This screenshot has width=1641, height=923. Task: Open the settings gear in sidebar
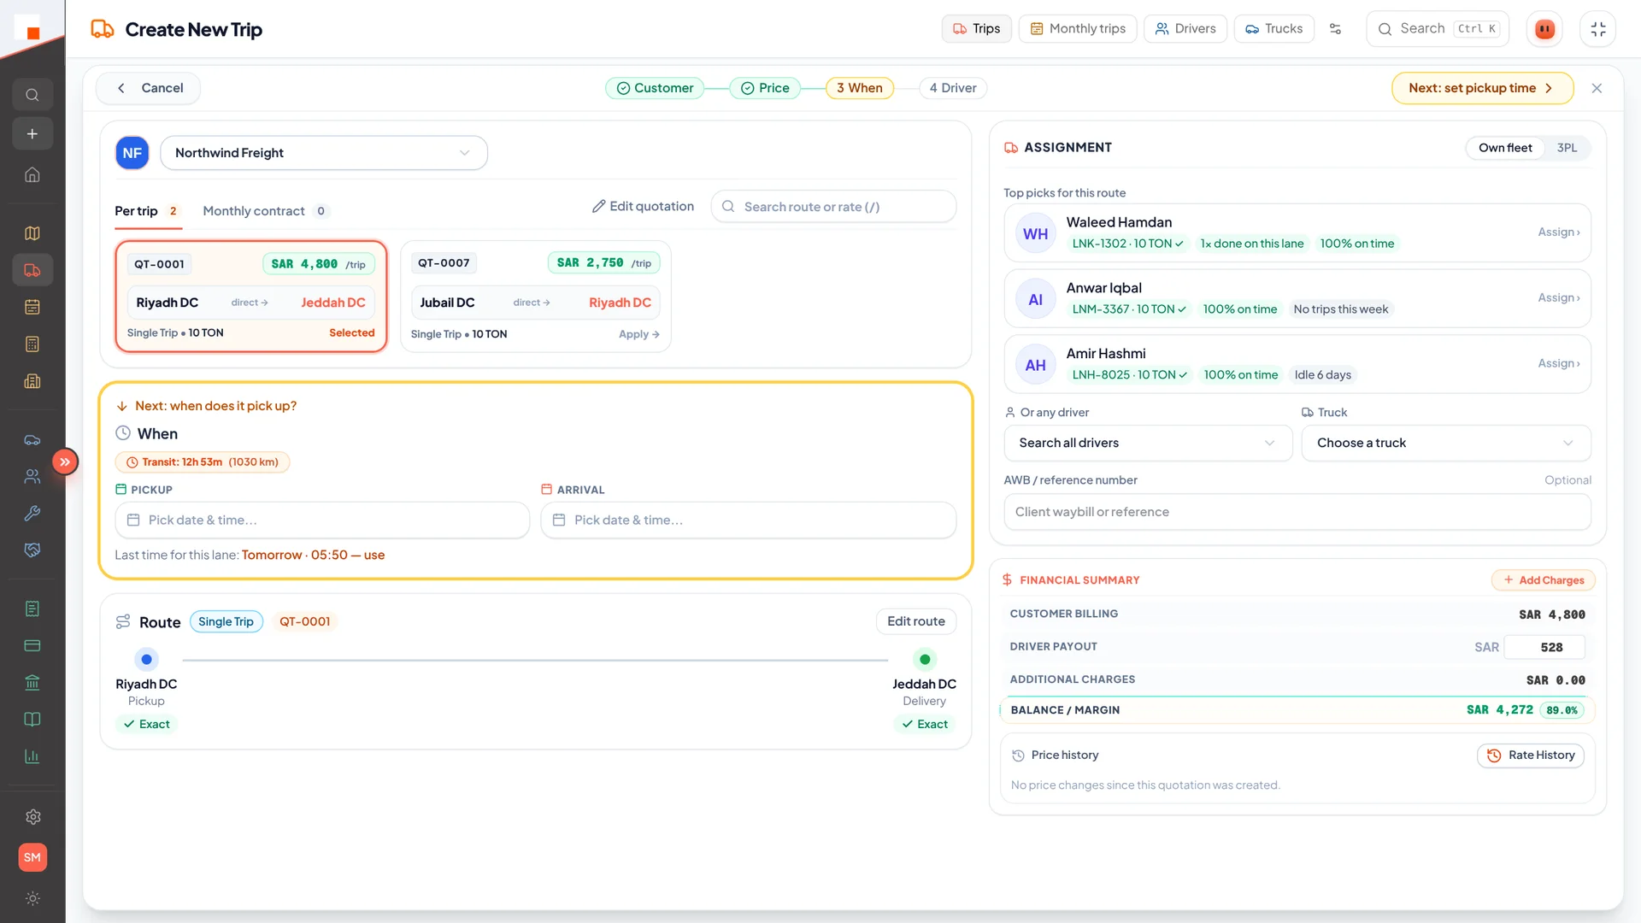point(32,817)
